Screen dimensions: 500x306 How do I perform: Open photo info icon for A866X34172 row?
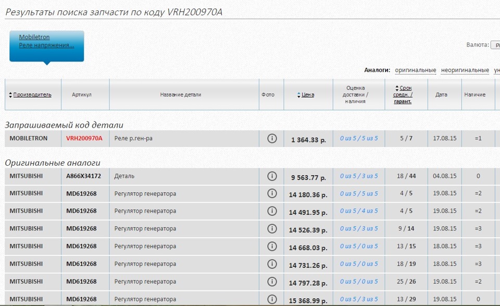click(272, 176)
